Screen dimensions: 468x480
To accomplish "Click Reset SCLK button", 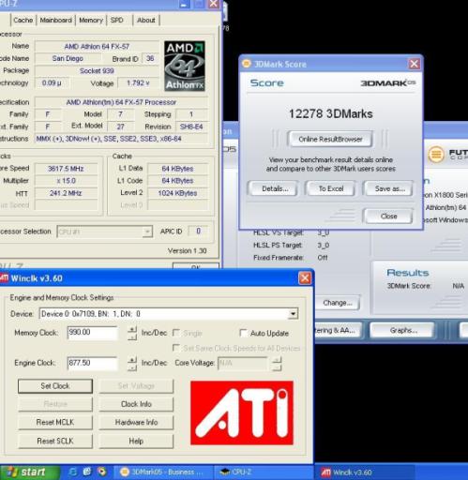I will point(55,441).
